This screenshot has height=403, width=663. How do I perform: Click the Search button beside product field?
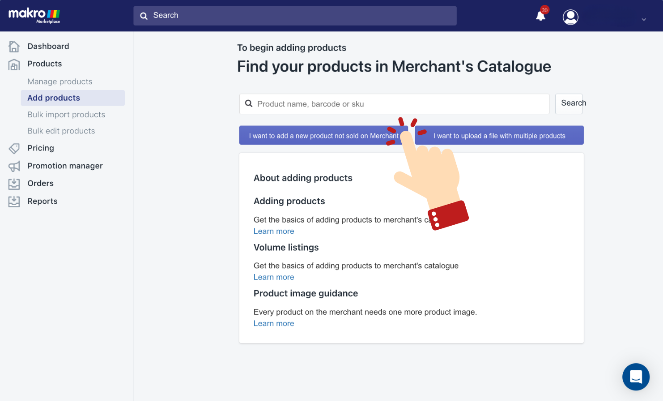569,104
